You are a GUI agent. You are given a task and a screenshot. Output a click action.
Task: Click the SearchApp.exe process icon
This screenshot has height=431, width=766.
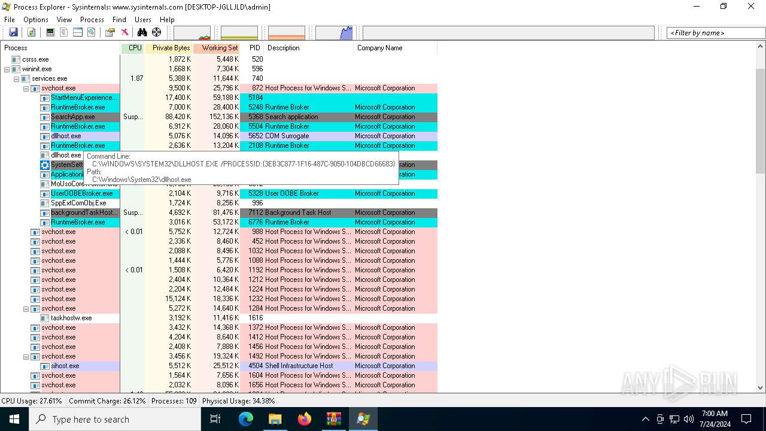pyautogui.click(x=45, y=117)
